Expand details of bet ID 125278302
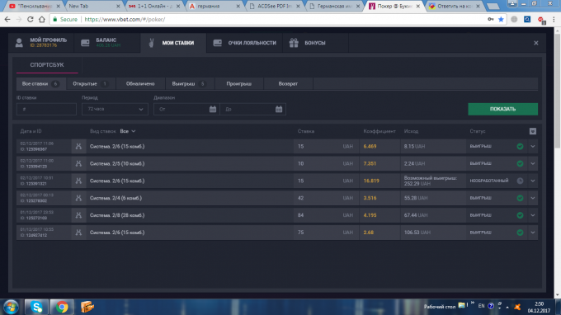 coord(533,198)
